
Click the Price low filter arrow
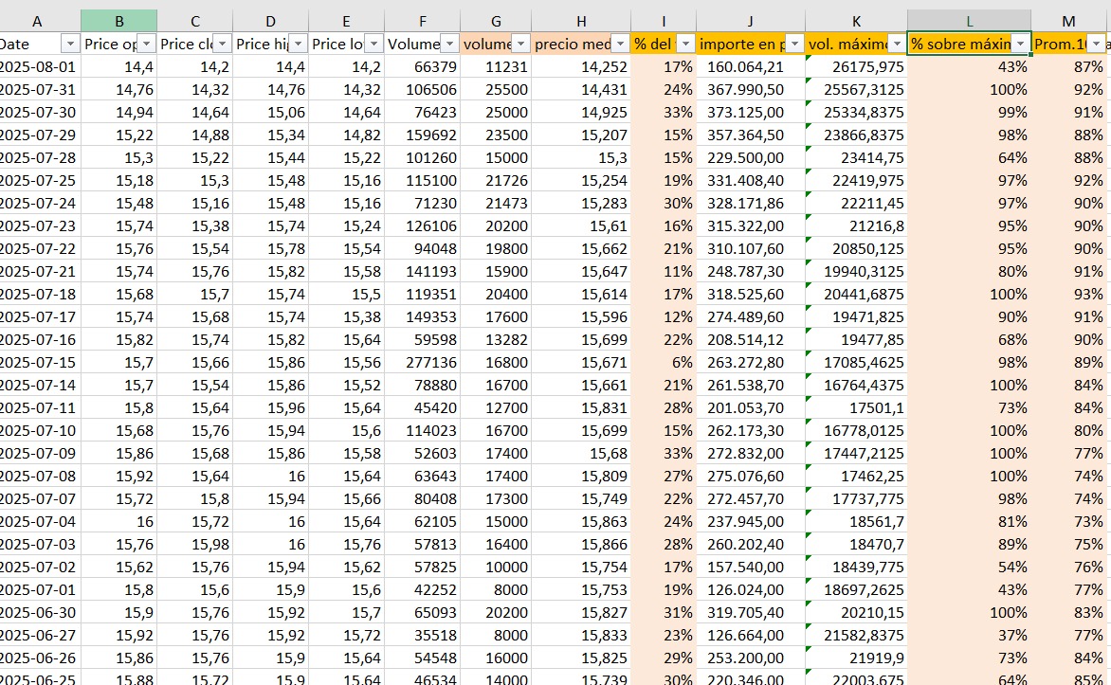tap(373, 45)
